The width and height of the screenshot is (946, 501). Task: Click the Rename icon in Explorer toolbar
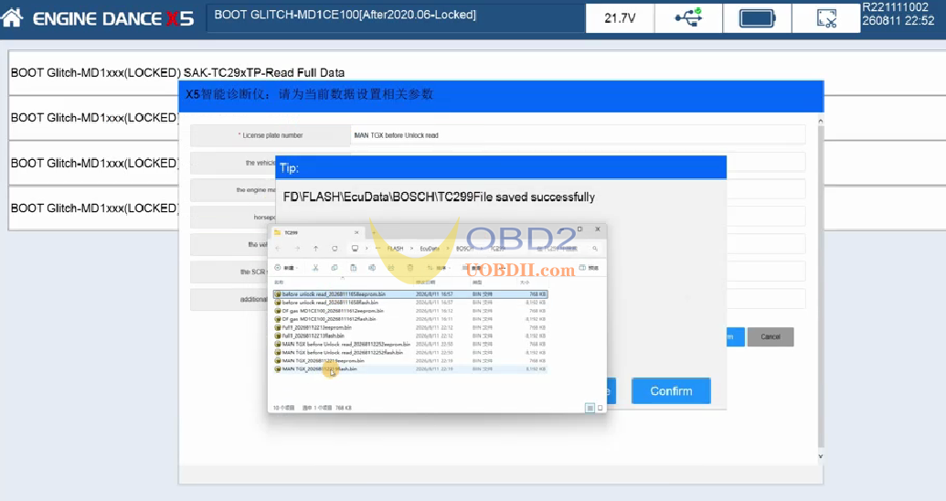pos(372,267)
